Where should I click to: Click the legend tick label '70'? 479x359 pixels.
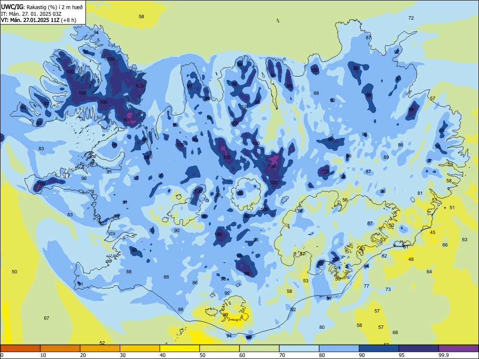282,355
